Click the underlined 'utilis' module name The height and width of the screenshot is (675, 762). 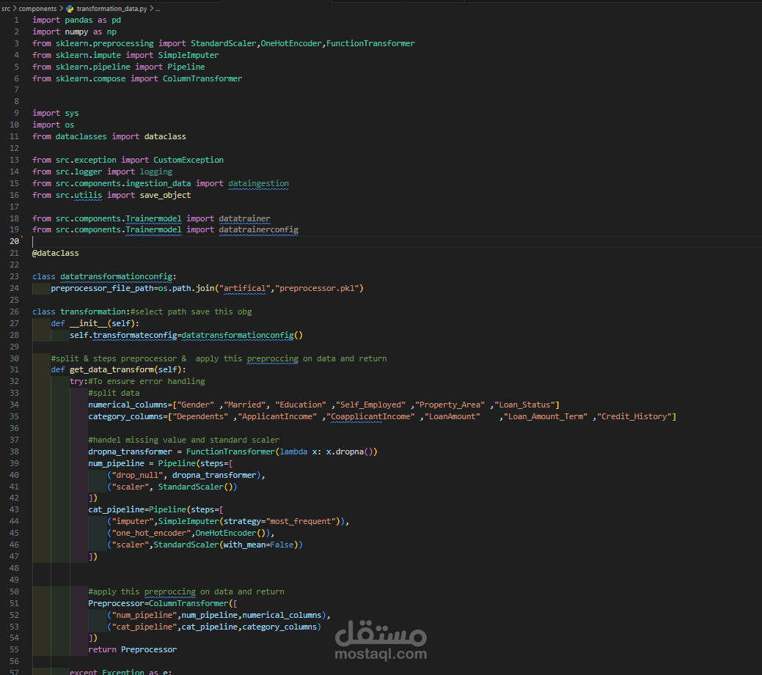(x=88, y=195)
